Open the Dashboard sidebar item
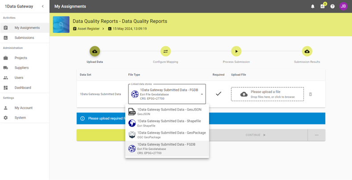Image resolution: width=352 pixels, height=180 pixels. (23, 88)
